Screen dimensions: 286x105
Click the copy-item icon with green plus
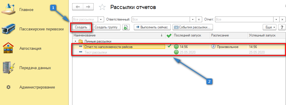pos(126,27)
